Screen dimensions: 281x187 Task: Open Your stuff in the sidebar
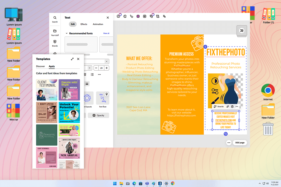pos(55,33)
